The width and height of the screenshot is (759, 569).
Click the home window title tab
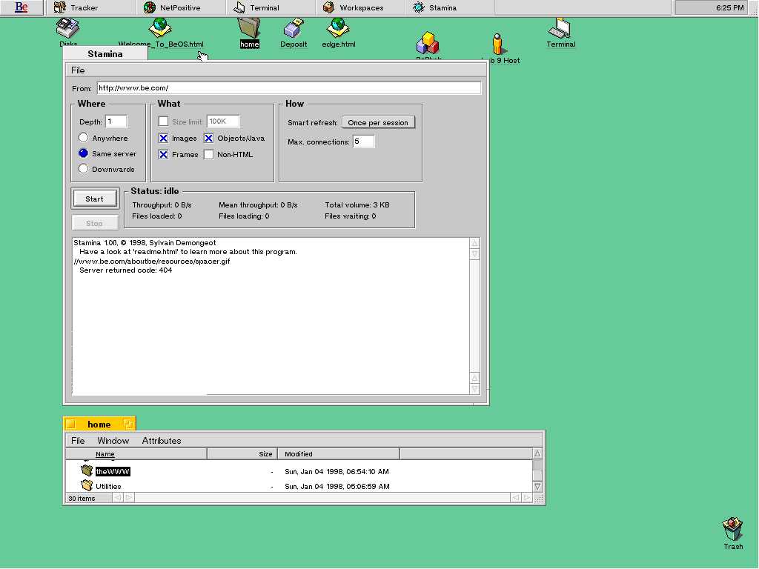click(99, 425)
